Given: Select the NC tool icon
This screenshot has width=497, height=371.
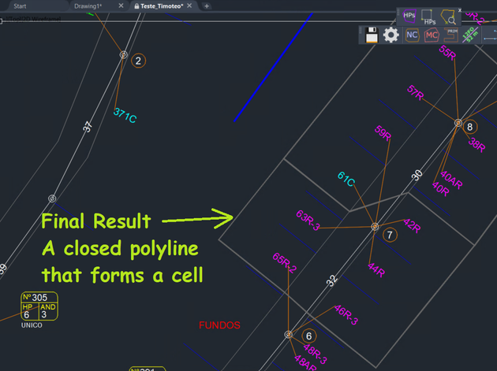Looking at the screenshot, I should click(412, 35).
